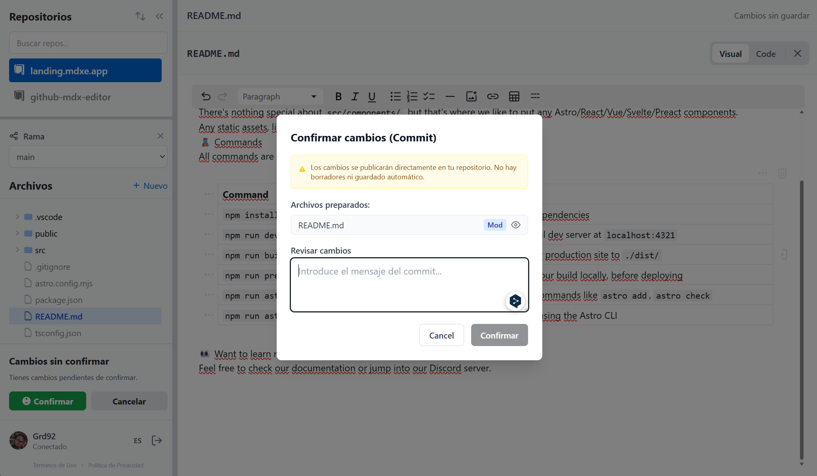The width and height of the screenshot is (817, 476).
Task: Toggle underline formatting
Action: point(372,96)
